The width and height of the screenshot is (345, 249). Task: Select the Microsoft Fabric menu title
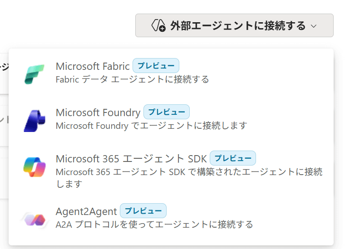click(x=93, y=66)
